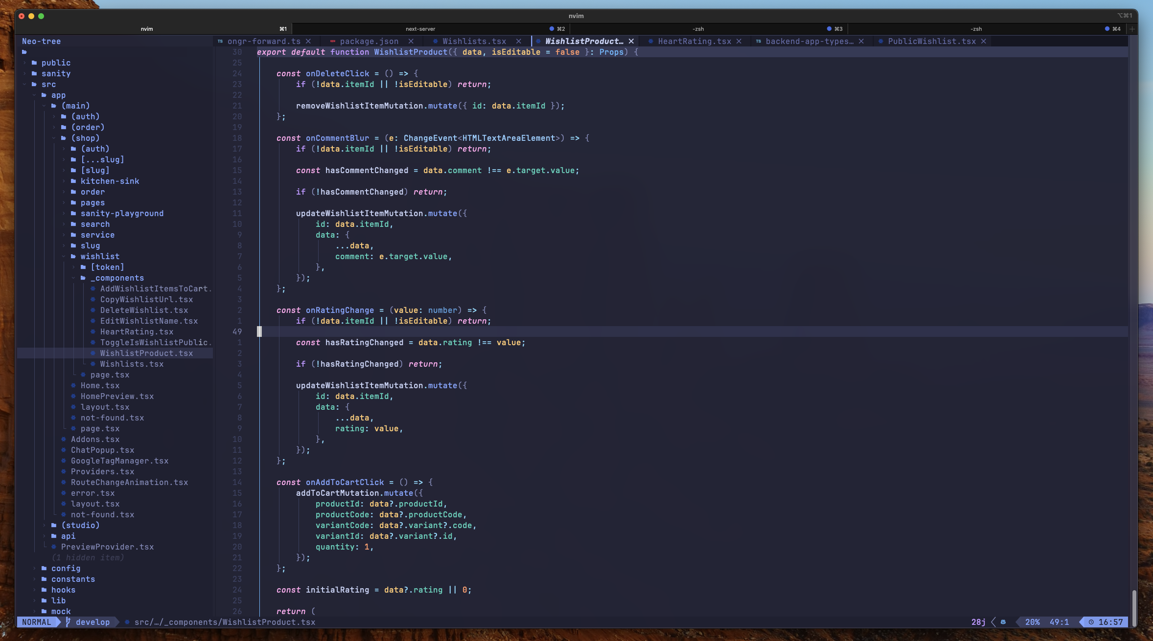Image resolution: width=1153 pixels, height=641 pixels.
Task: Close the package.json buffer tab
Action: click(411, 41)
